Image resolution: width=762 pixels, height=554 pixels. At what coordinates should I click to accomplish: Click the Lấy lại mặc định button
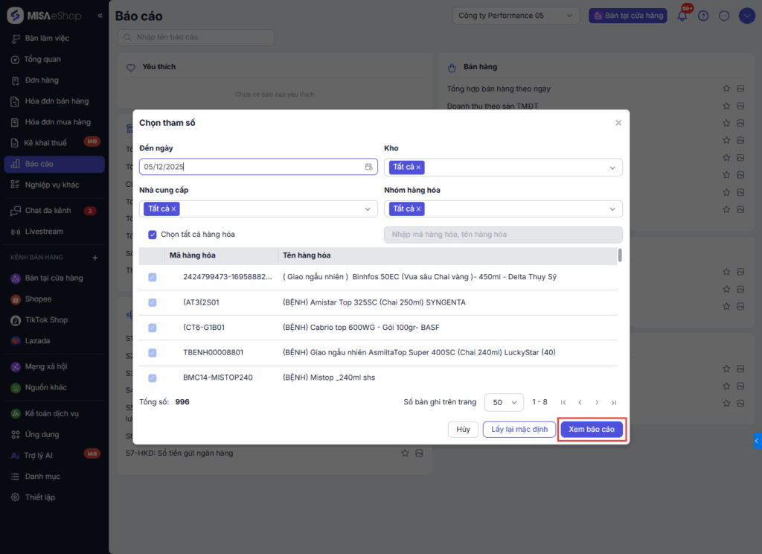pyautogui.click(x=519, y=429)
